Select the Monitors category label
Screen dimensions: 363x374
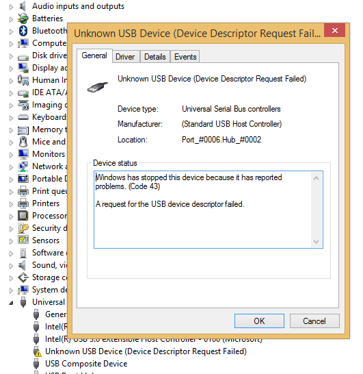click(x=49, y=154)
